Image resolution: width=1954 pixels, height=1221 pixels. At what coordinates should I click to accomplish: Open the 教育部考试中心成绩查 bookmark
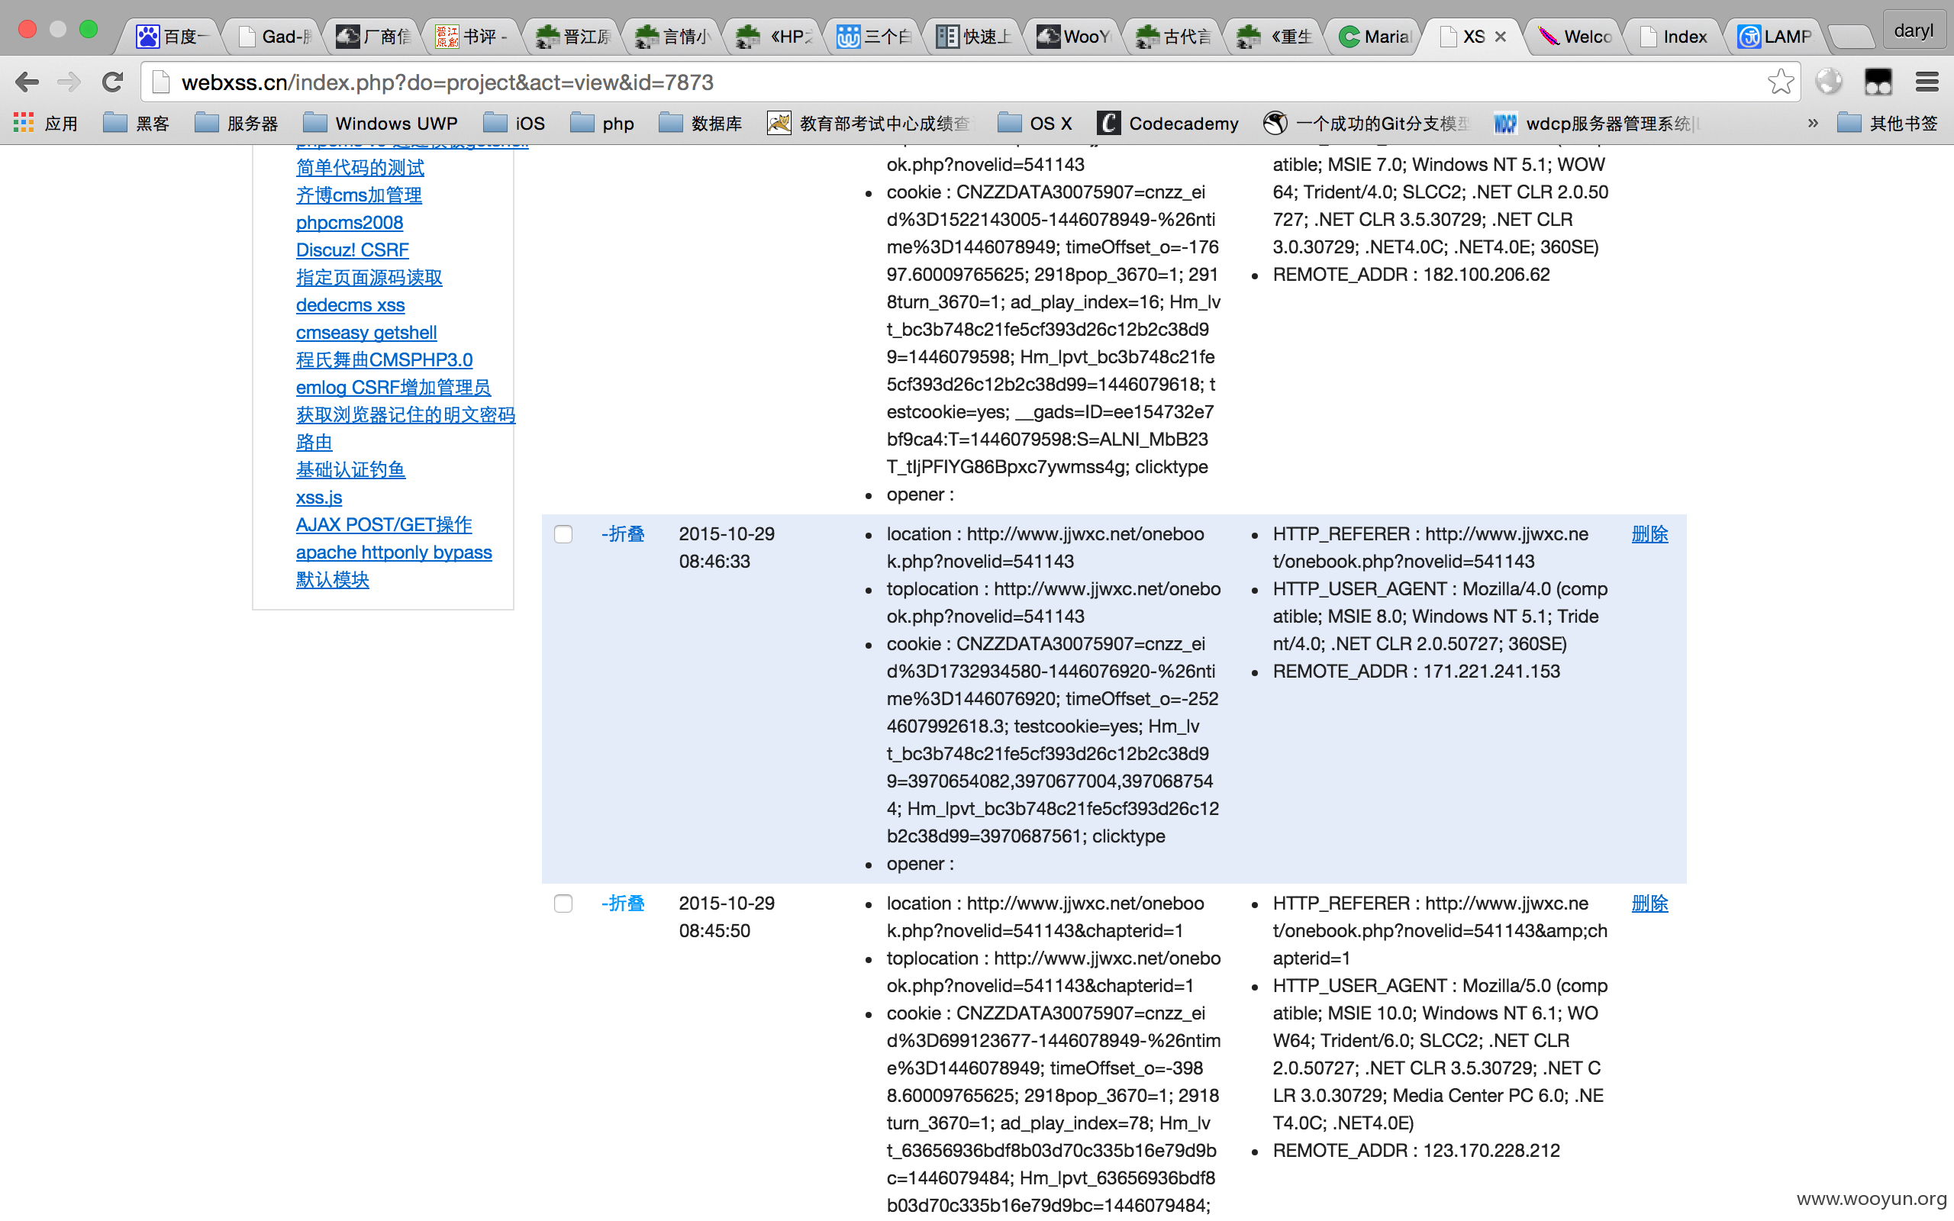pos(869,124)
